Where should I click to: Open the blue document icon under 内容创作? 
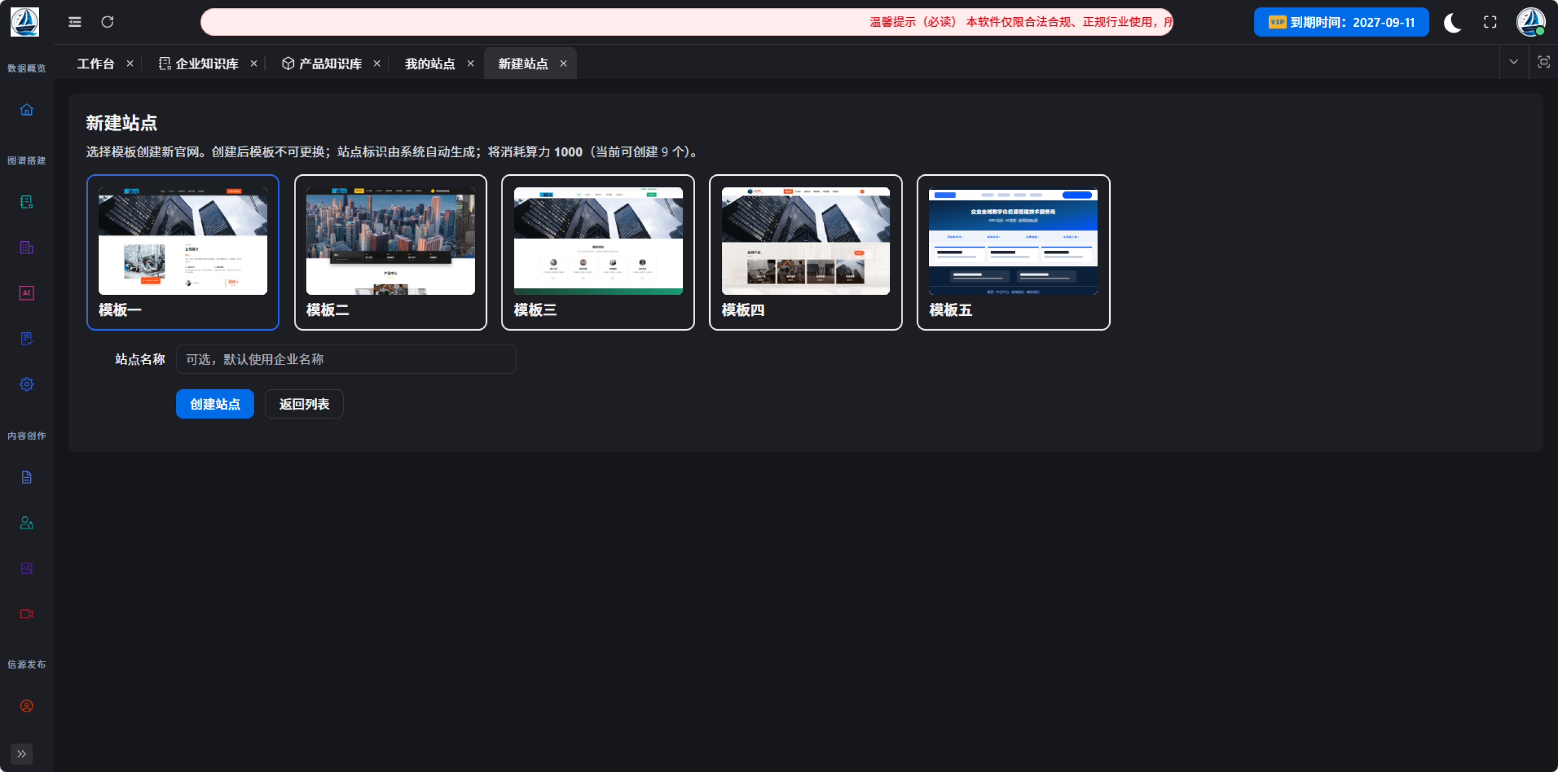point(27,477)
